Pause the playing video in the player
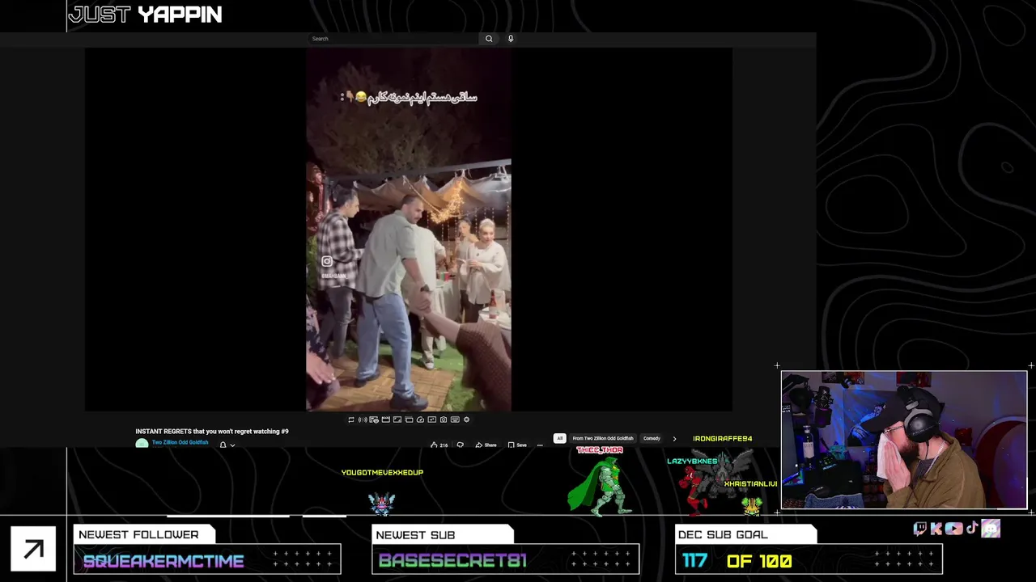This screenshot has width=1036, height=582. coord(409,230)
